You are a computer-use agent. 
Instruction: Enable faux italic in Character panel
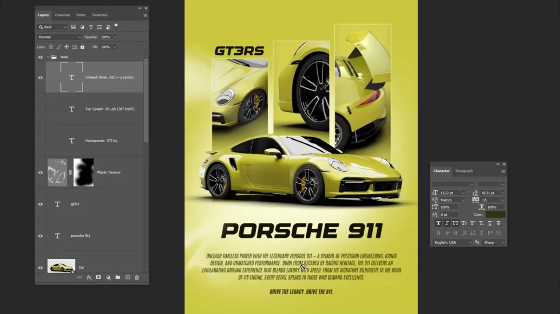pyautogui.click(x=447, y=223)
